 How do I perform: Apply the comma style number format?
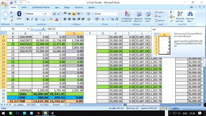coord(107,19)
